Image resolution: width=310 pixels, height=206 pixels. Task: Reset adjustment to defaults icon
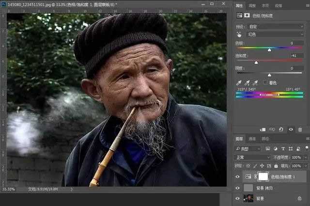point(281,129)
